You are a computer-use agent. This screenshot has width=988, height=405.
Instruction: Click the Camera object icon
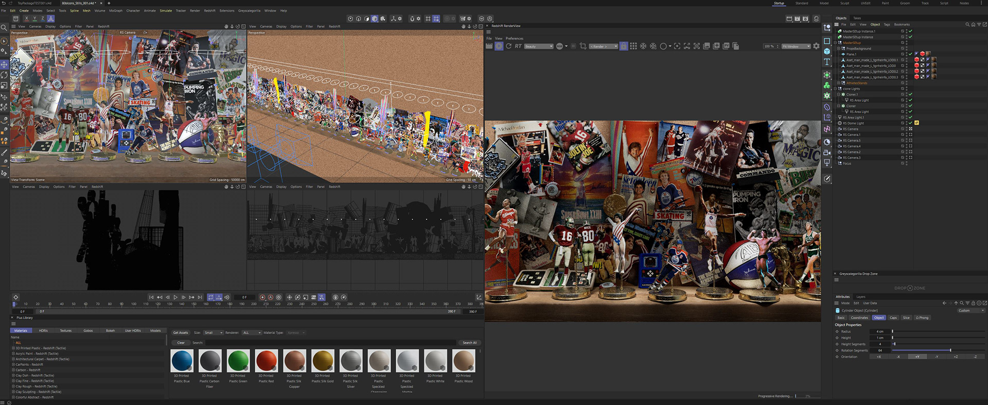click(x=827, y=153)
